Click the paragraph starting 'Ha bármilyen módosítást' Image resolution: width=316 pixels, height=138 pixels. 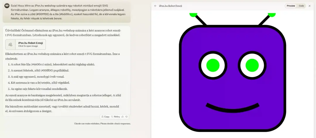63,109
